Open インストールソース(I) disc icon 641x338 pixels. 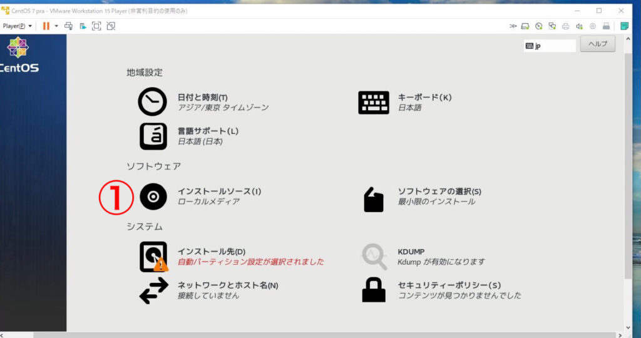point(153,197)
